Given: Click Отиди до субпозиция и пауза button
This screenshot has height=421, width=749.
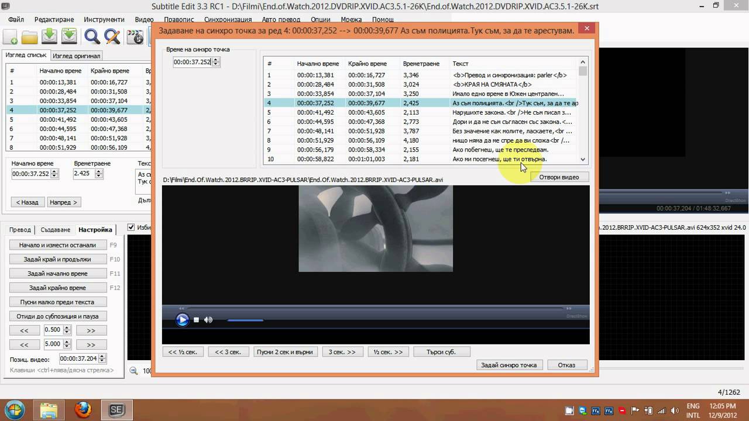Looking at the screenshot, I should pyautogui.click(x=57, y=316).
